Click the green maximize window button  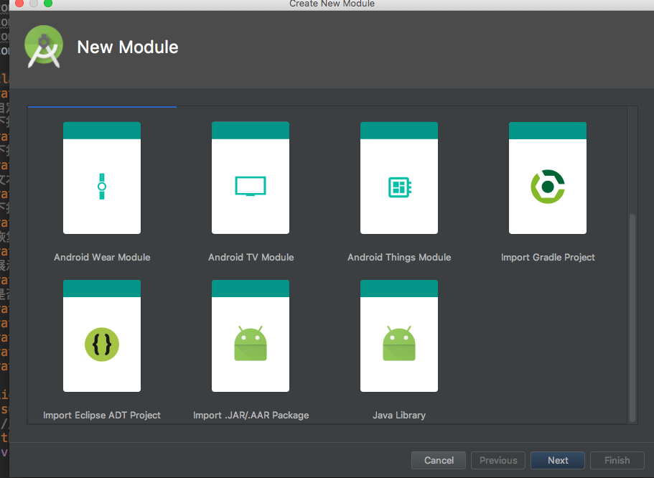[48, 4]
